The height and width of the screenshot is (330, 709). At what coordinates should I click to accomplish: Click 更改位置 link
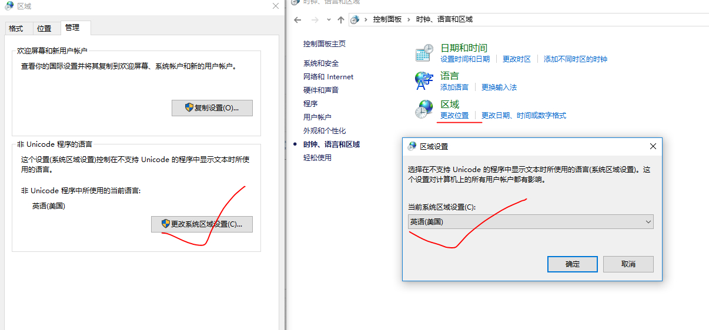[x=454, y=116]
